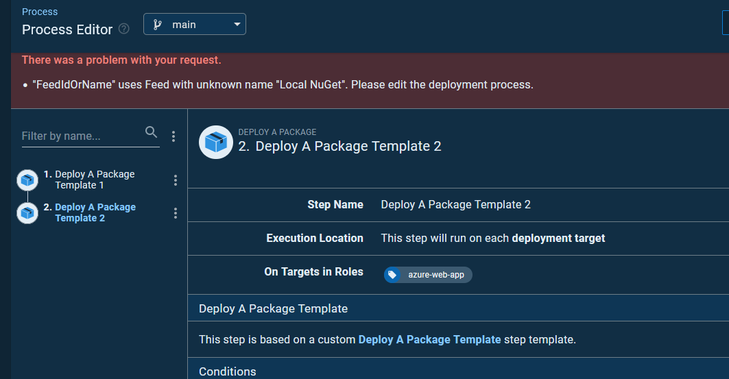This screenshot has width=729, height=379.
Task: Open the main branch selector dropdown
Action: 194,24
